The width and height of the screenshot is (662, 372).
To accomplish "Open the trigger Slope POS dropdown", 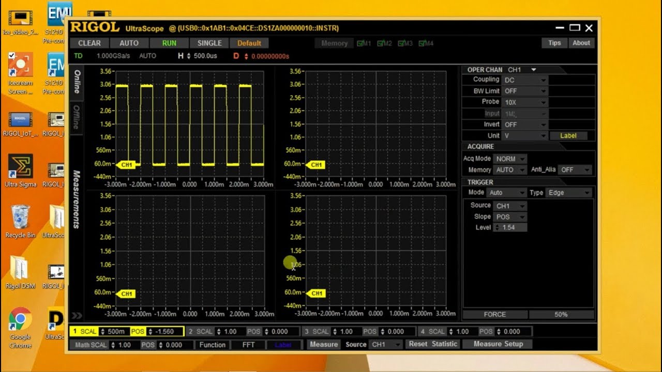I will [510, 217].
